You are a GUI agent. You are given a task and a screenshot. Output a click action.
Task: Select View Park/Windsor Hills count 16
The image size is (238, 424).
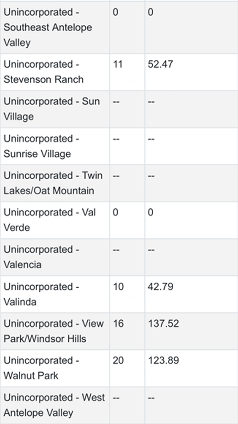click(x=118, y=323)
